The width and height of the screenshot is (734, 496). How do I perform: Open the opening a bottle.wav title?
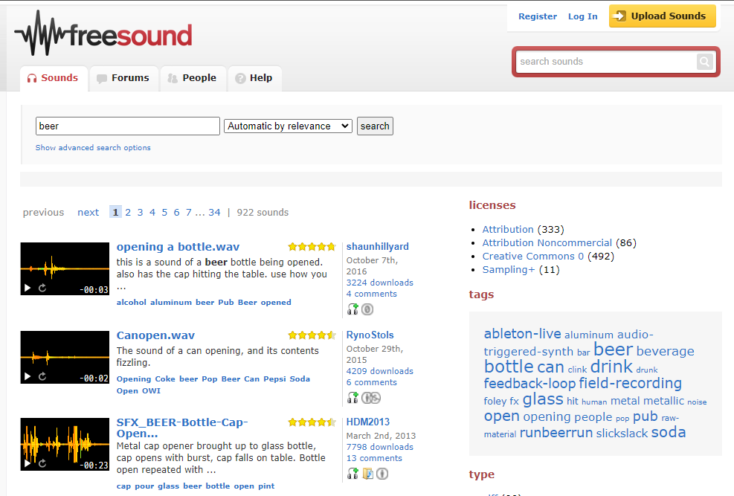(178, 247)
